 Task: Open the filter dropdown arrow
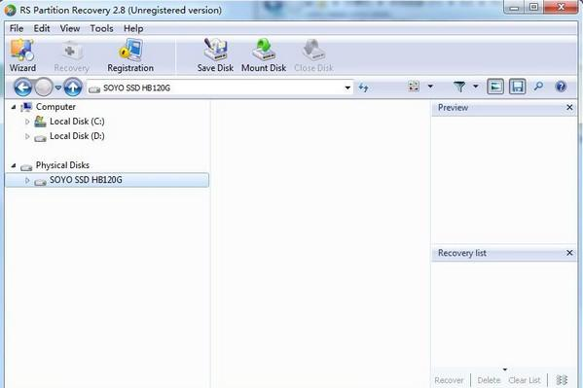[x=476, y=87]
